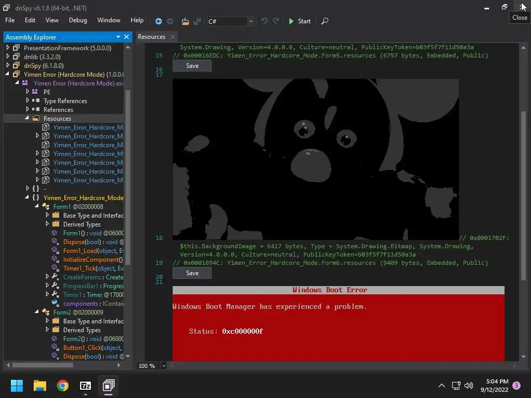Screen dimensions: 531x398
Task: Expand the References node
Action: pos(27,109)
